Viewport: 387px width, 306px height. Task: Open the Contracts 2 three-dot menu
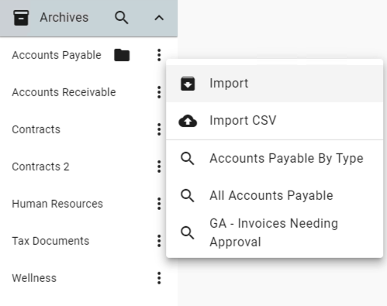pos(159,167)
